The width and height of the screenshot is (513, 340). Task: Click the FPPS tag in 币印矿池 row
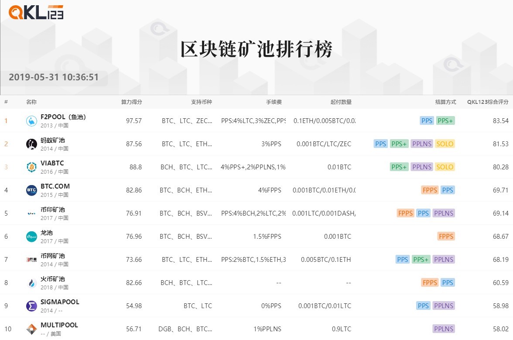405,213
